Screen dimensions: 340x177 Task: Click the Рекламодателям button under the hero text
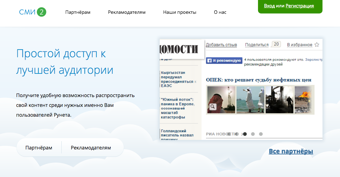(91, 148)
